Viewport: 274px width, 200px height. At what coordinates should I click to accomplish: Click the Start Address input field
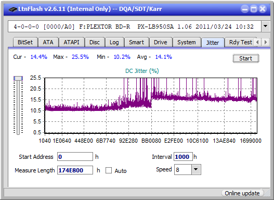pos(75,156)
